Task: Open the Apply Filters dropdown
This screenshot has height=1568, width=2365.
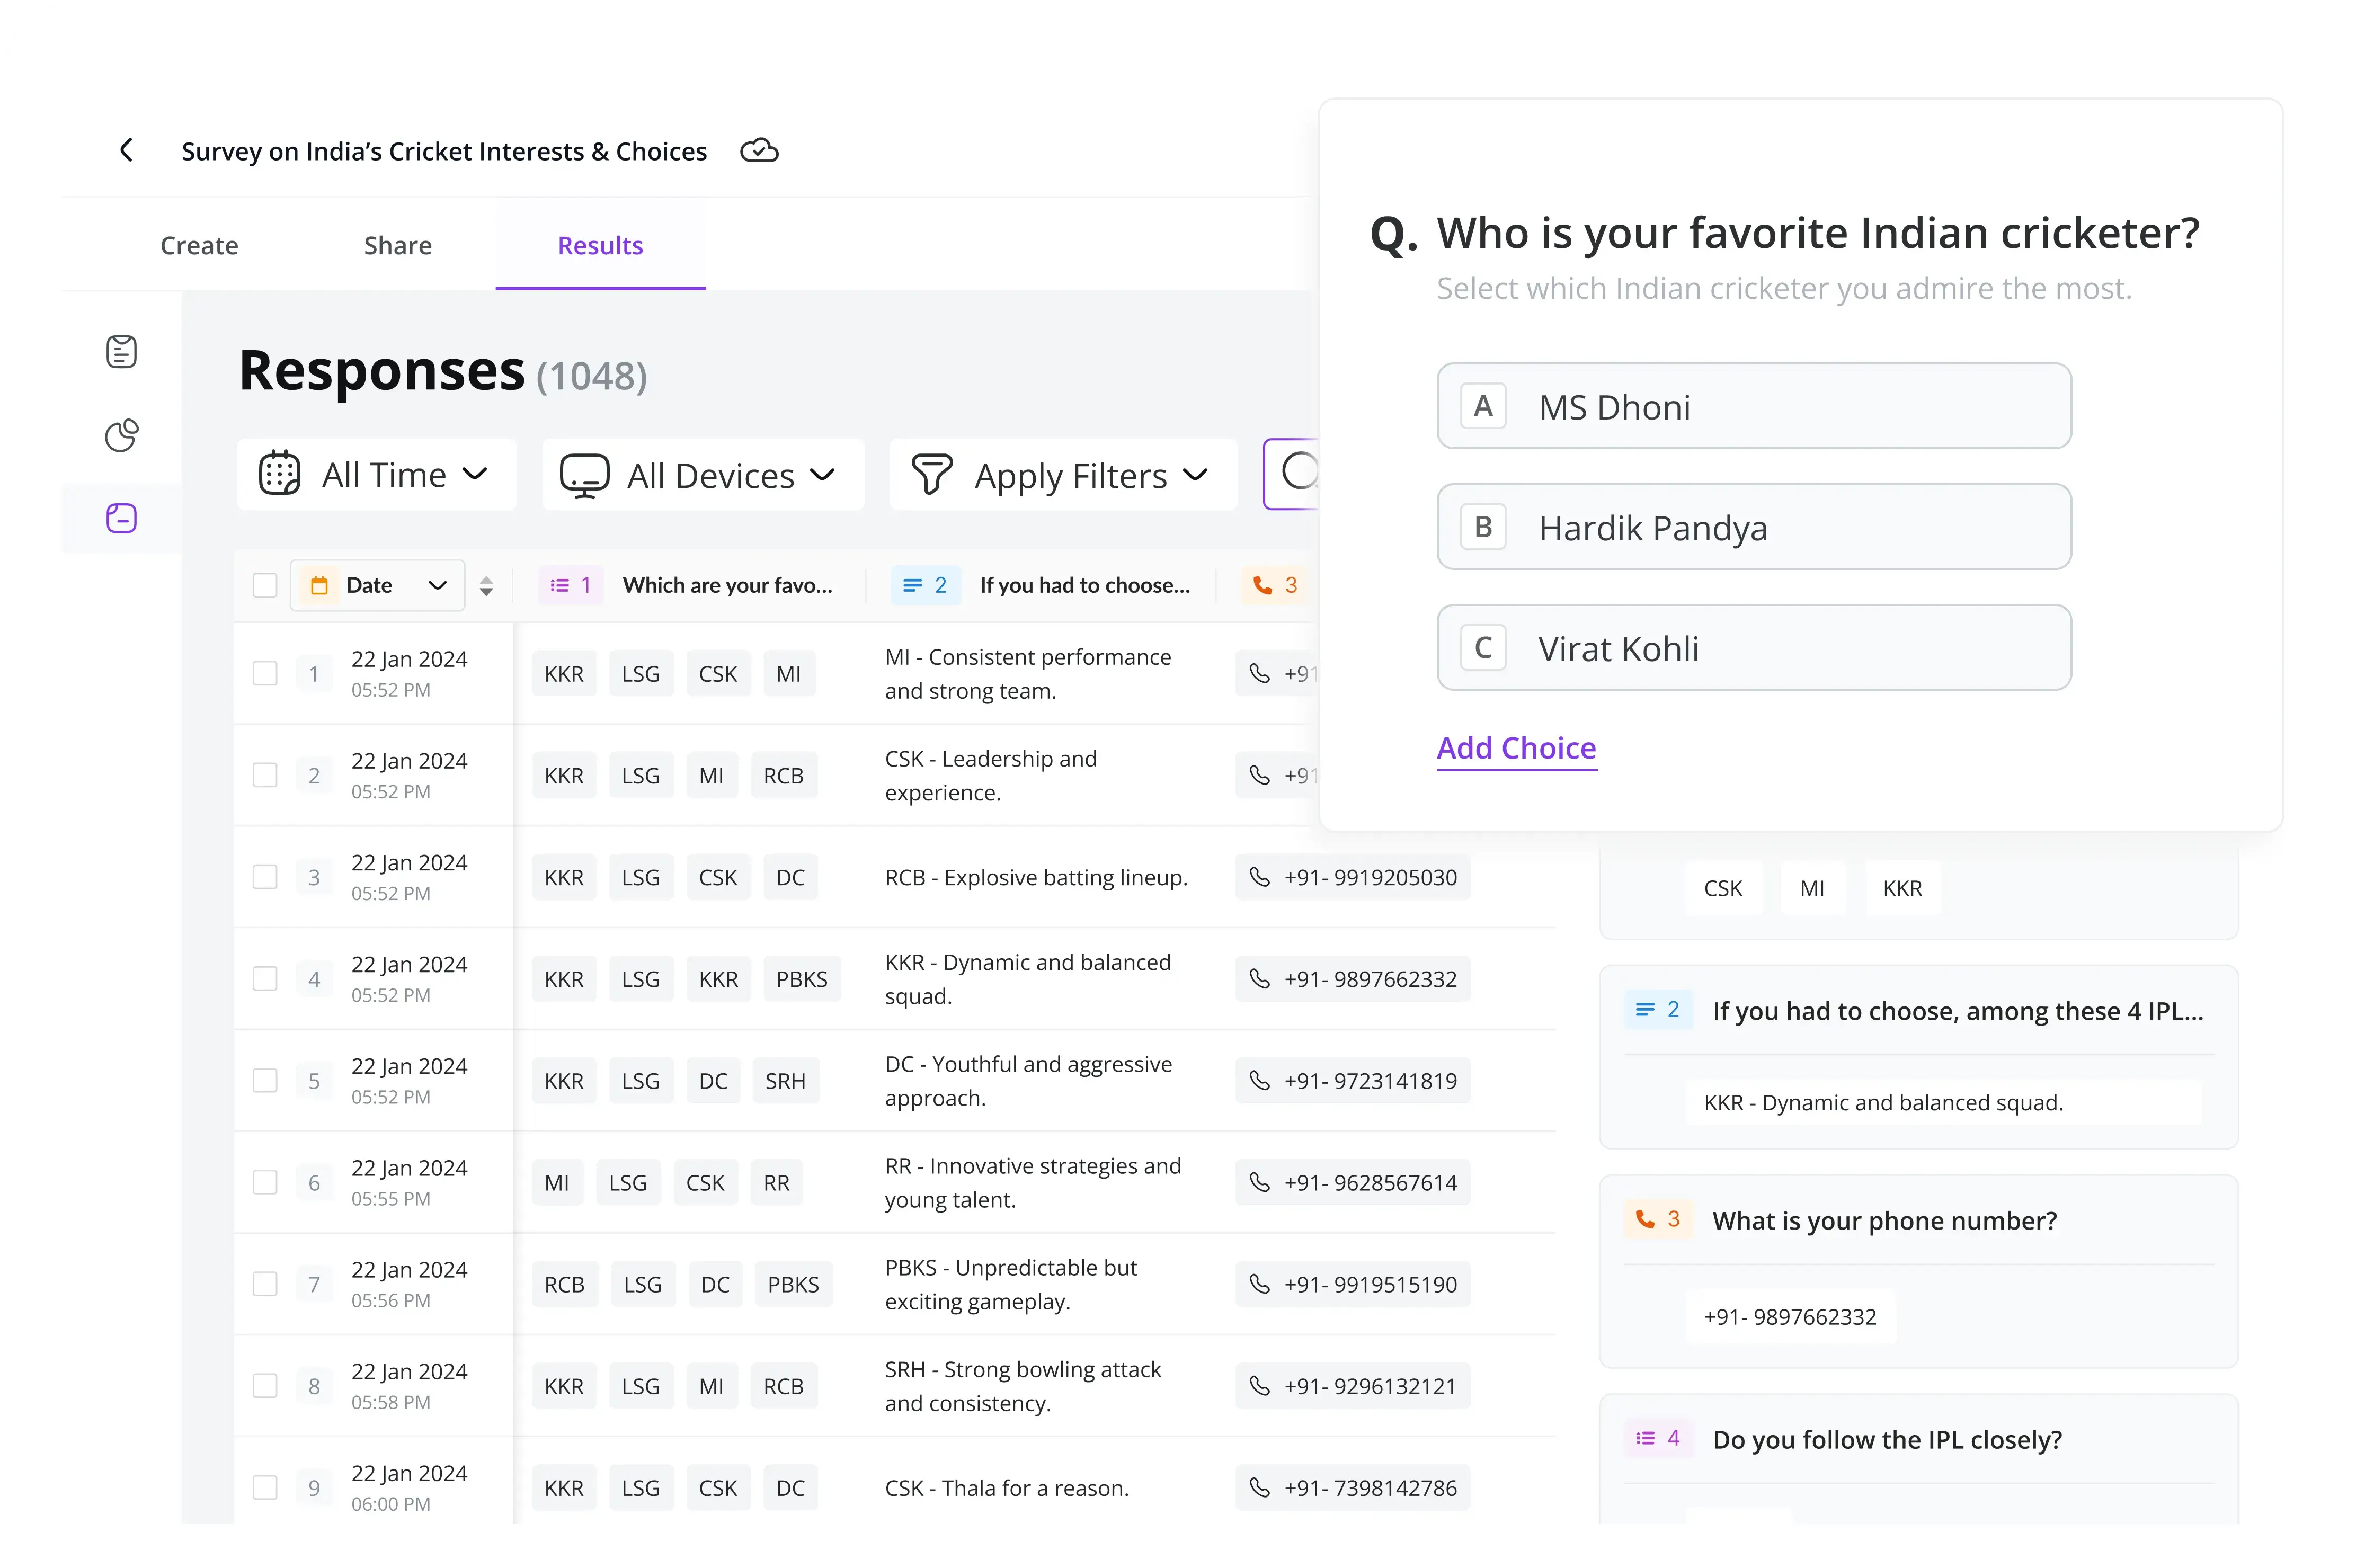Action: [x=1062, y=475]
